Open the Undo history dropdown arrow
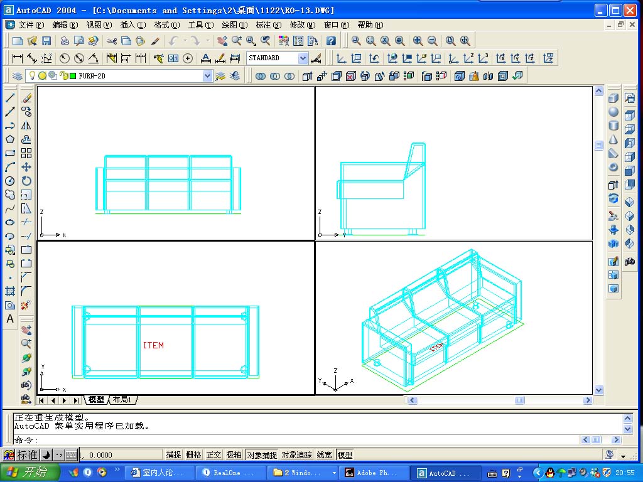The image size is (643, 482). pyautogui.click(x=185, y=41)
